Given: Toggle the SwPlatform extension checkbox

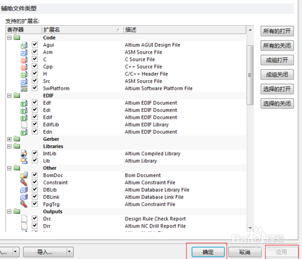Looking at the screenshot, I should coord(35,88).
